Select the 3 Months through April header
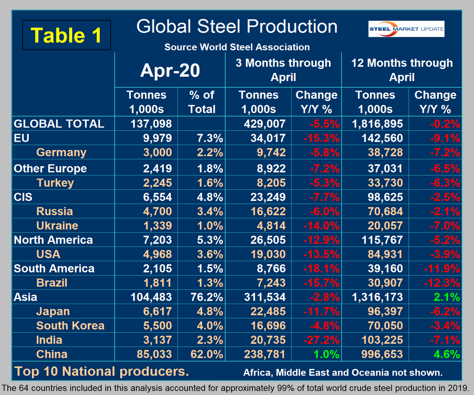Screen dimensions: 474x395 283,70
